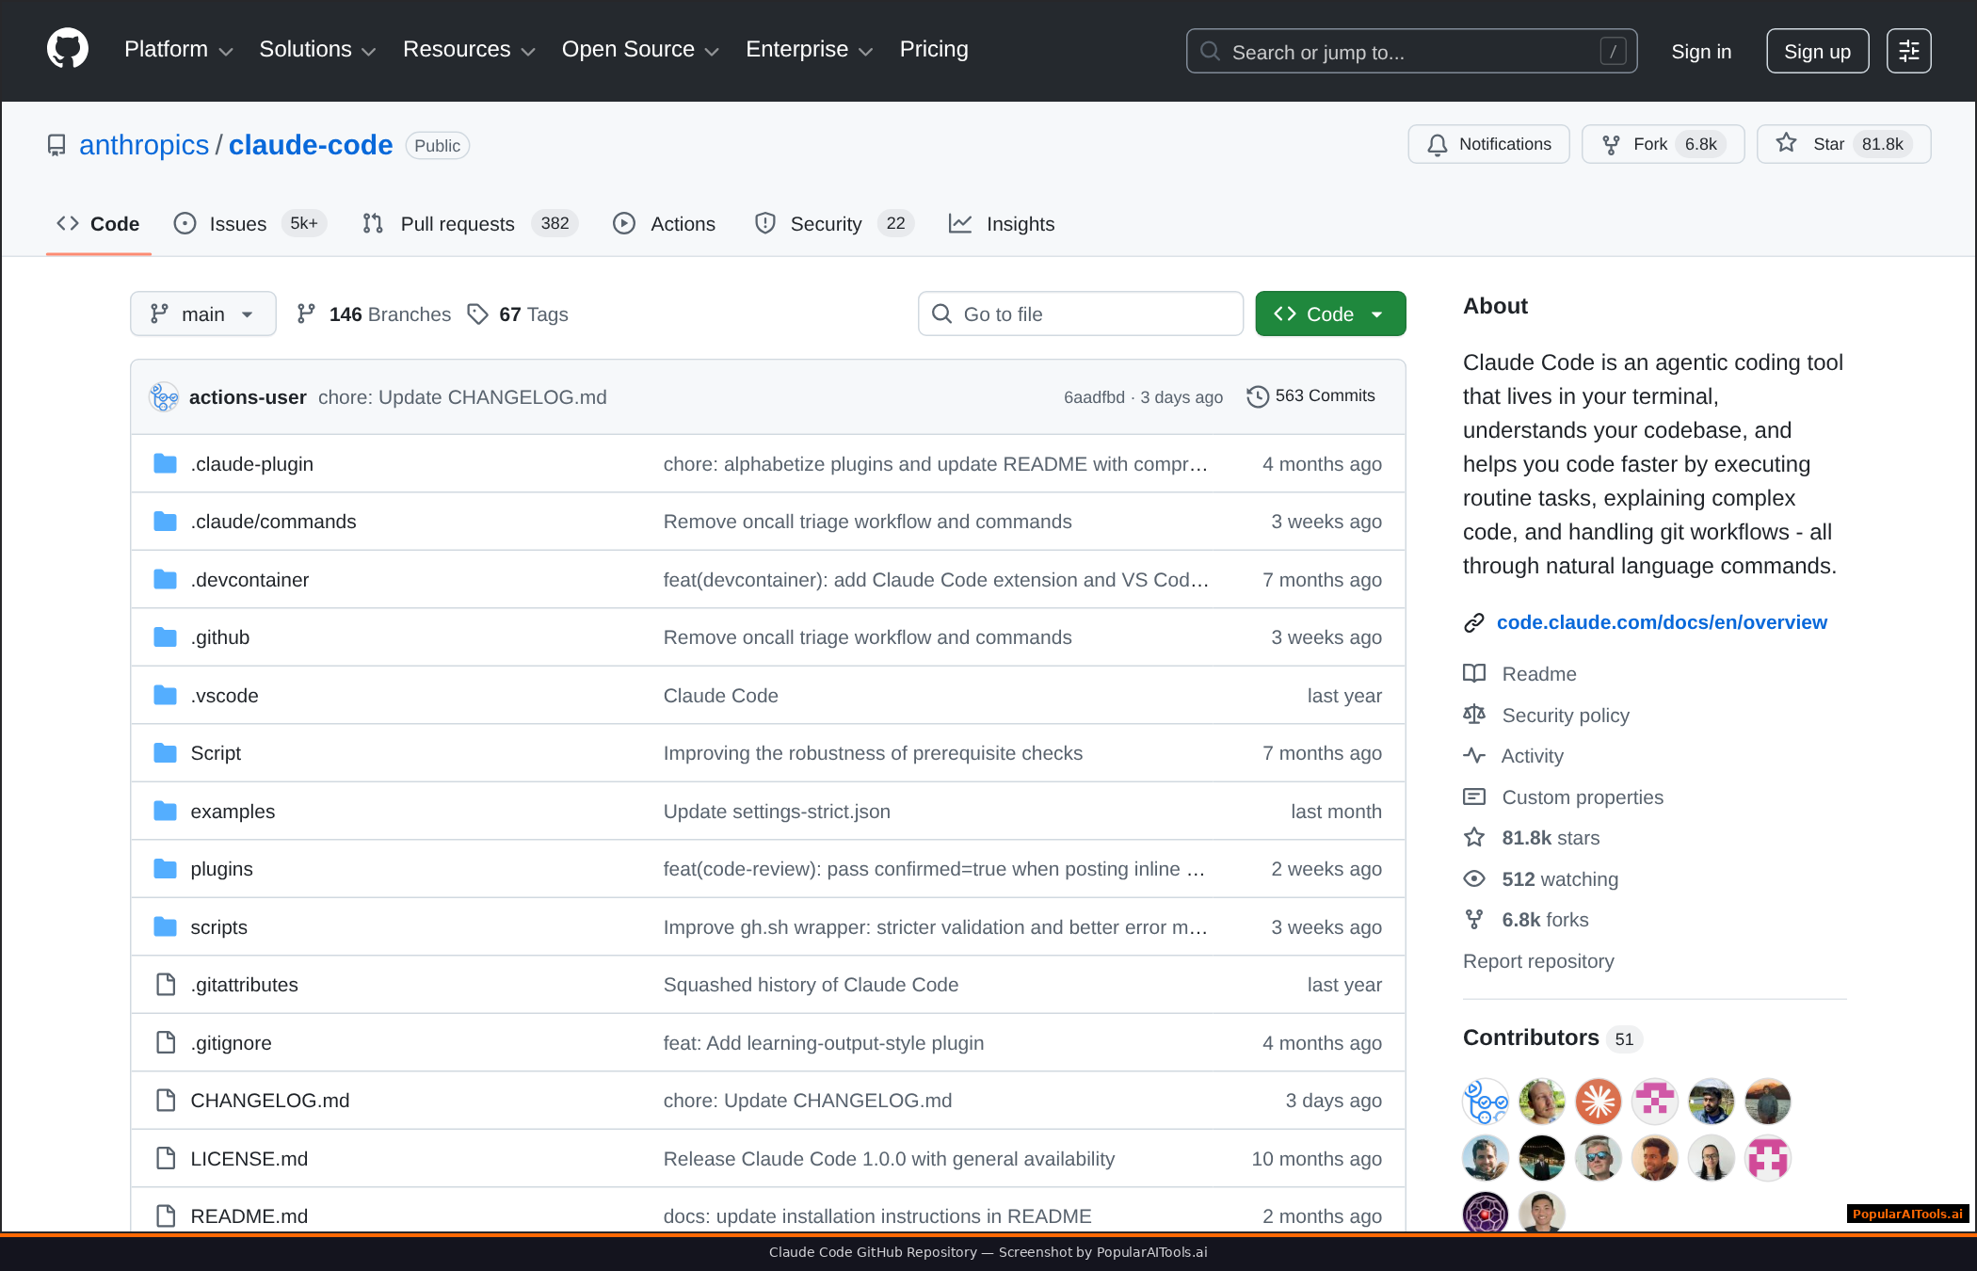This screenshot has width=1977, height=1271.
Task: Open the command palette icon top right
Action: tap(1908, 50)
